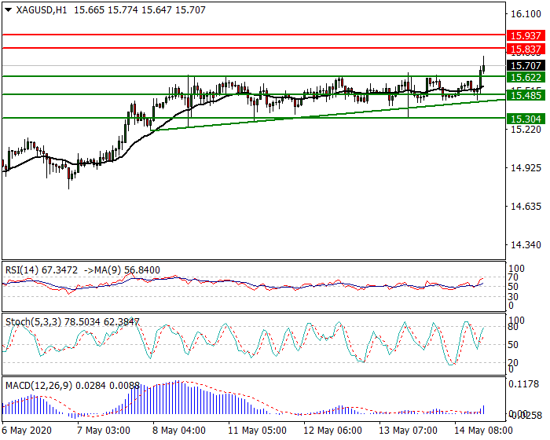550x440 pixels.
Task: Click the Stochastic scale value 20
Action: pyautogui.click(x=513, y=362)
